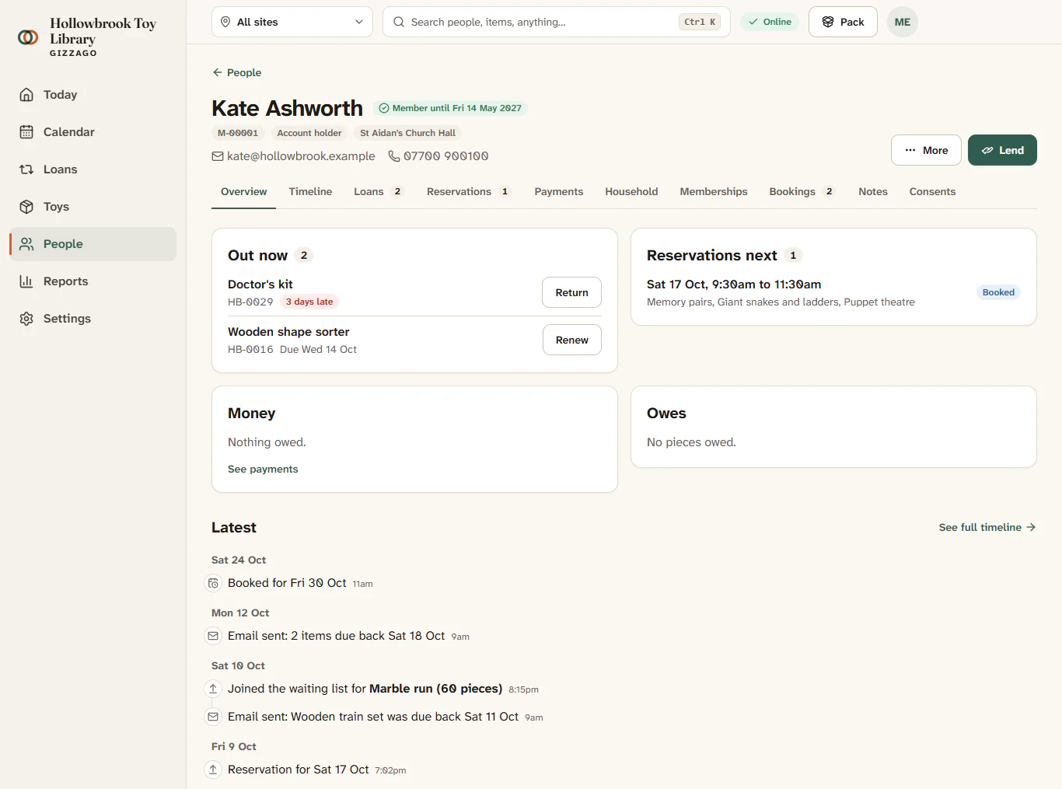
Task: Renew the Wooden shape sorter loan
Action: tap(572, 340)
